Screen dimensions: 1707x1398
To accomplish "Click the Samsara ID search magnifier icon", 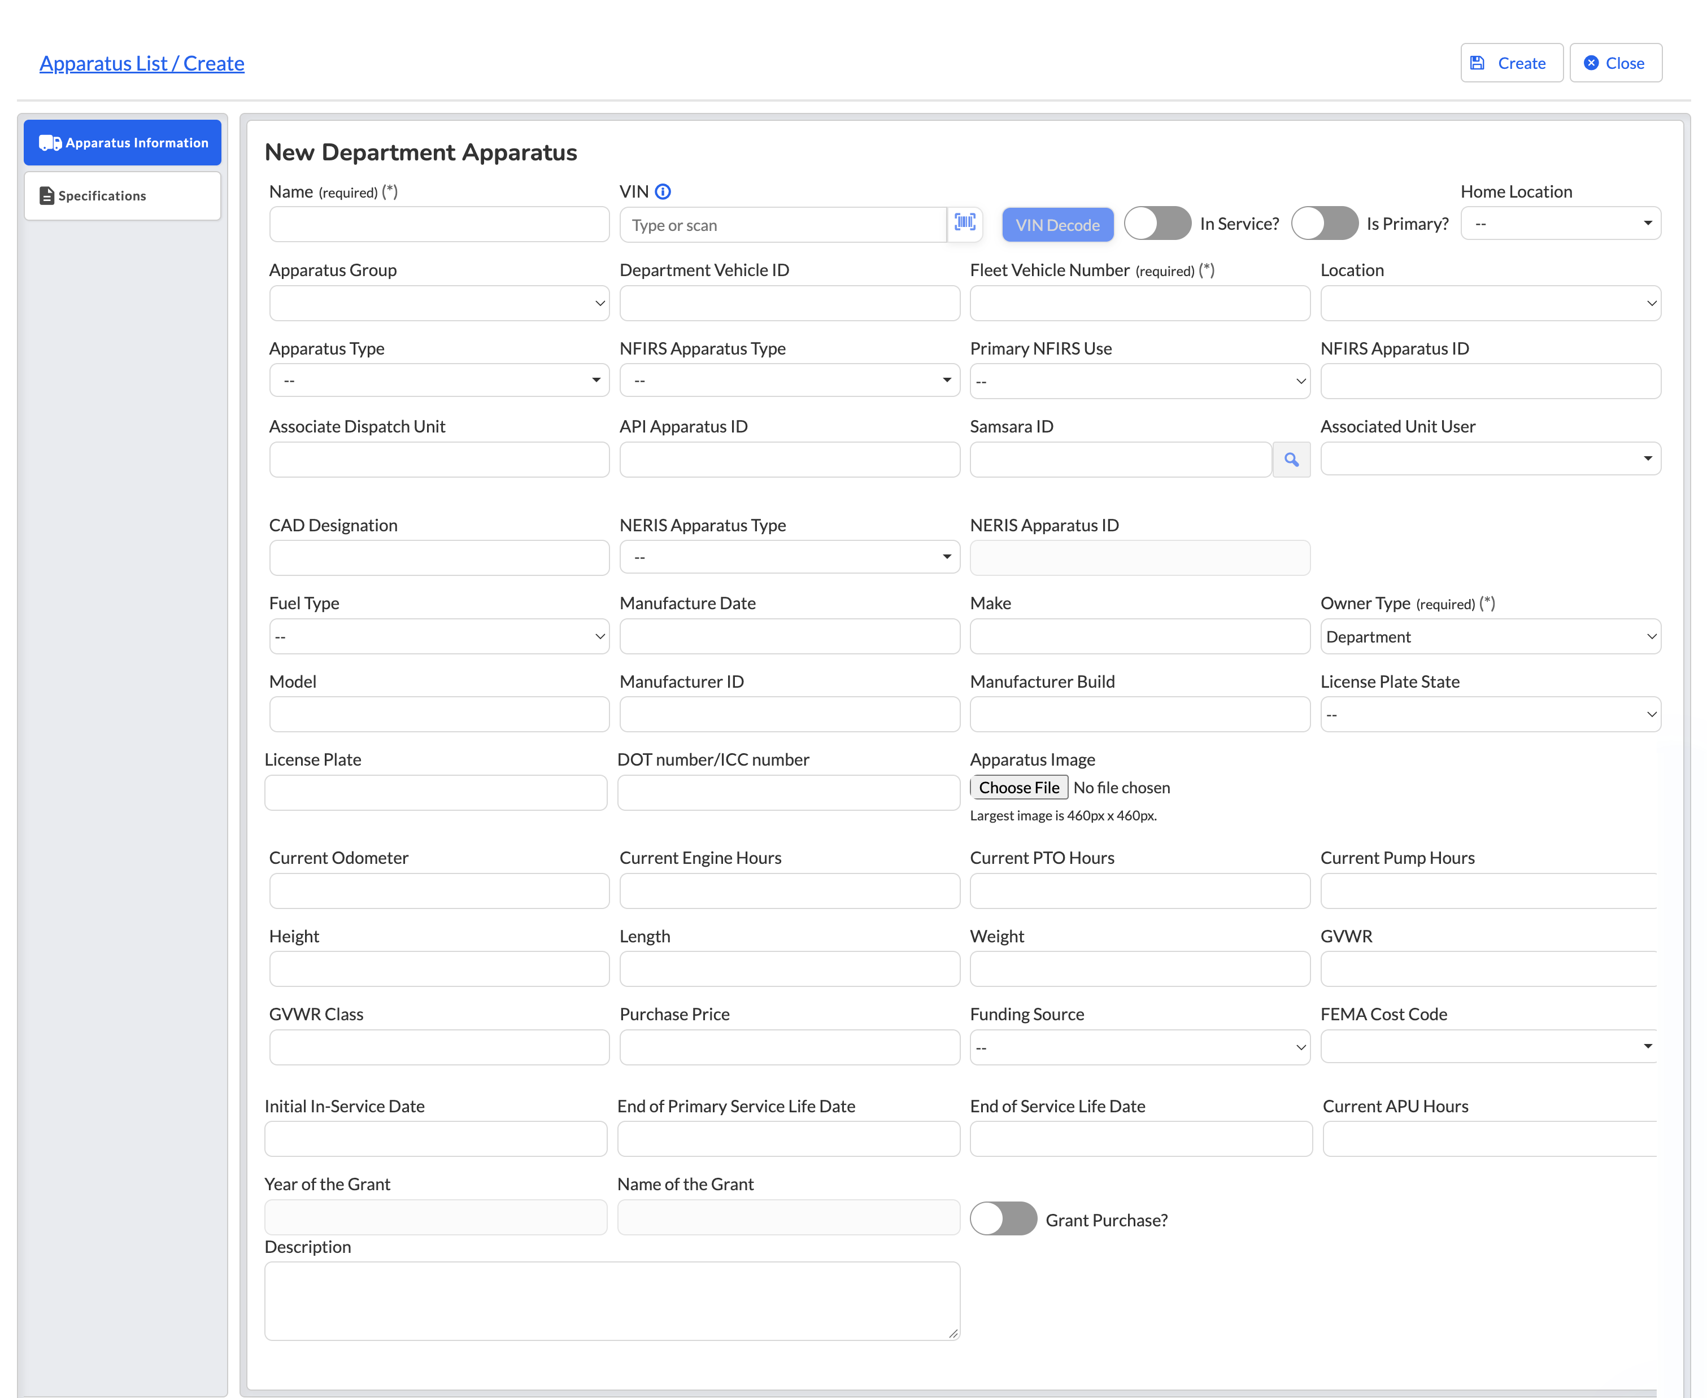I will [x=1291, y=459].
